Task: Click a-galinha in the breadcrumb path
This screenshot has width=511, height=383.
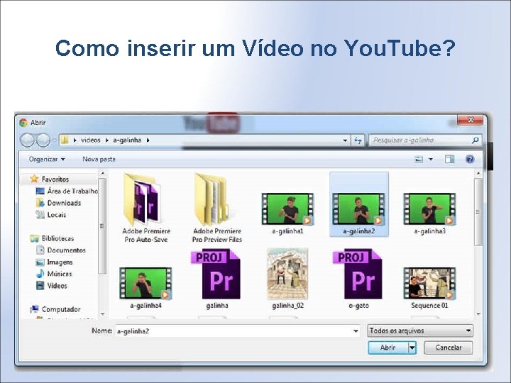Action: pos(127,140)
